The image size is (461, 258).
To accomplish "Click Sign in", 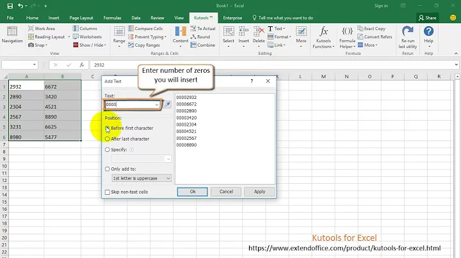I will point(381,6).
